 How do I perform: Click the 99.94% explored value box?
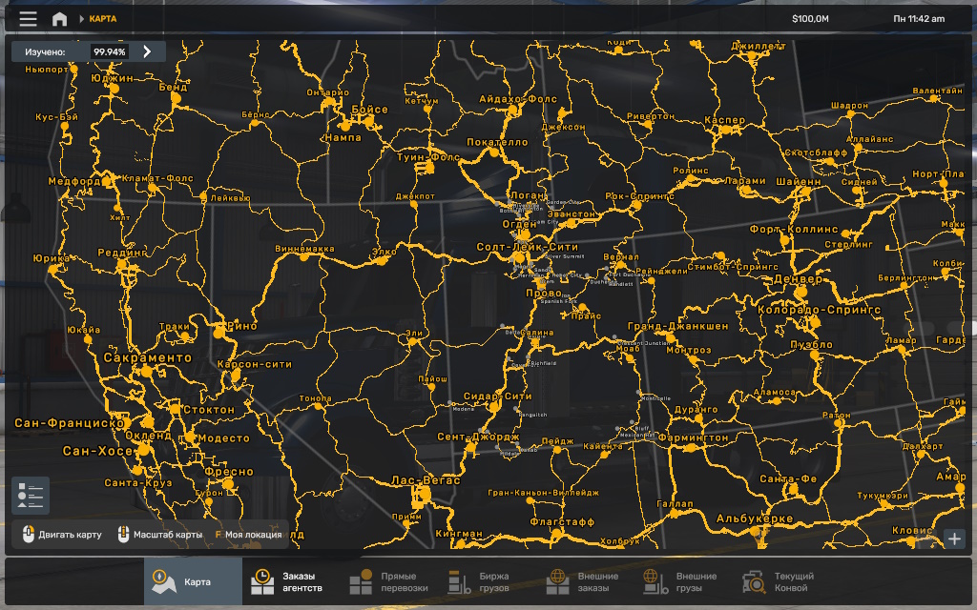click(x=110, y=51)
